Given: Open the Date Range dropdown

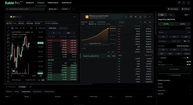Looking at the screenshot, I should 17,80.
